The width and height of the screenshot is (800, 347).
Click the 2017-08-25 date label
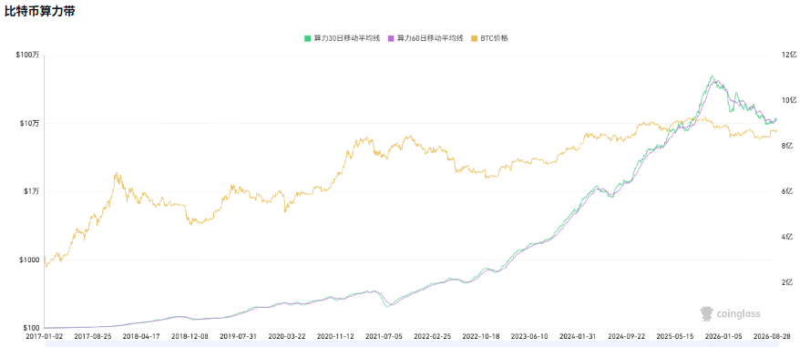pyautogui.click(x=92, y=336)
